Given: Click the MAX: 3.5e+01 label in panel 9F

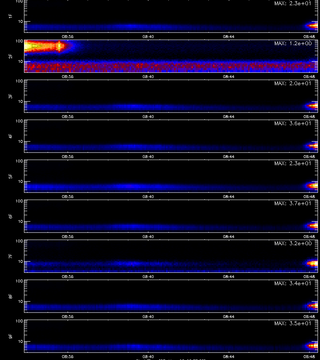Looking at the screenshot, I should [293, 323].
